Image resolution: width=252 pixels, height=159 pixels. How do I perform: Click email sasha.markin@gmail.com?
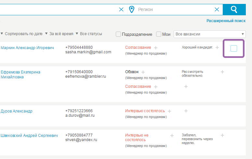(88, 52)
